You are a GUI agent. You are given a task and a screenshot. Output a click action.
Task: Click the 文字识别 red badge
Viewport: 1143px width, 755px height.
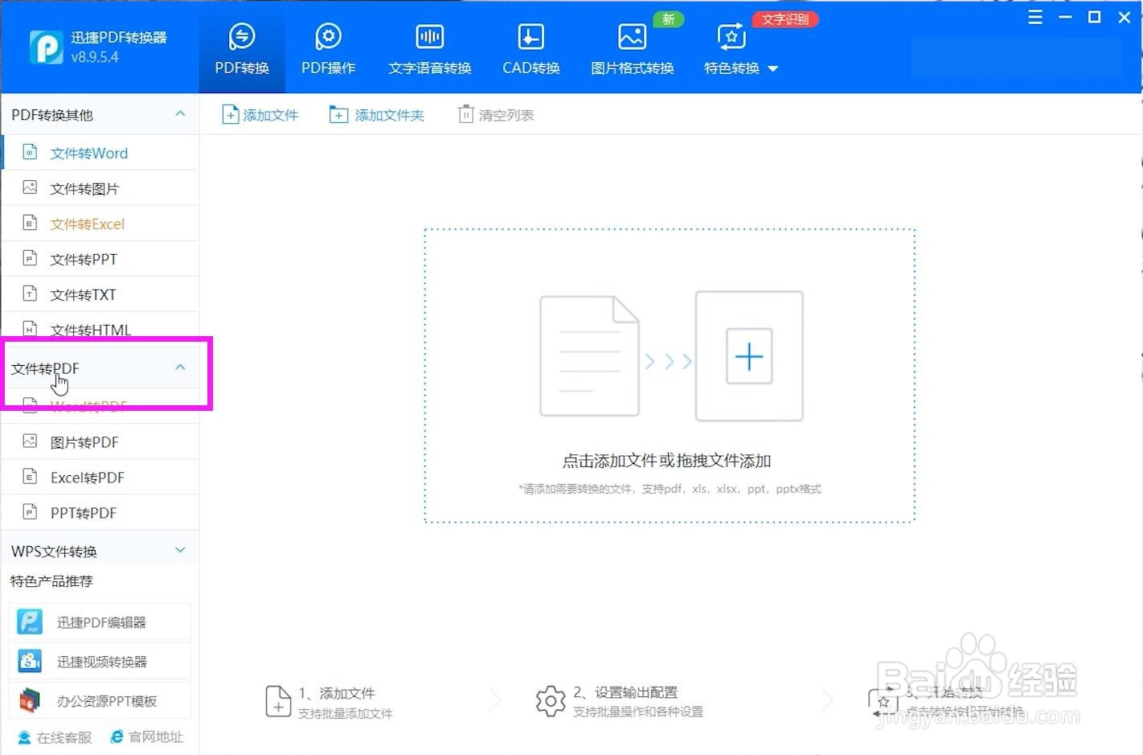(x=785, y=19)
